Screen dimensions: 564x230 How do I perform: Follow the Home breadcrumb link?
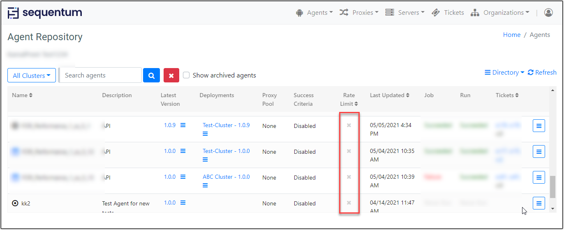(x=511, y=35)
